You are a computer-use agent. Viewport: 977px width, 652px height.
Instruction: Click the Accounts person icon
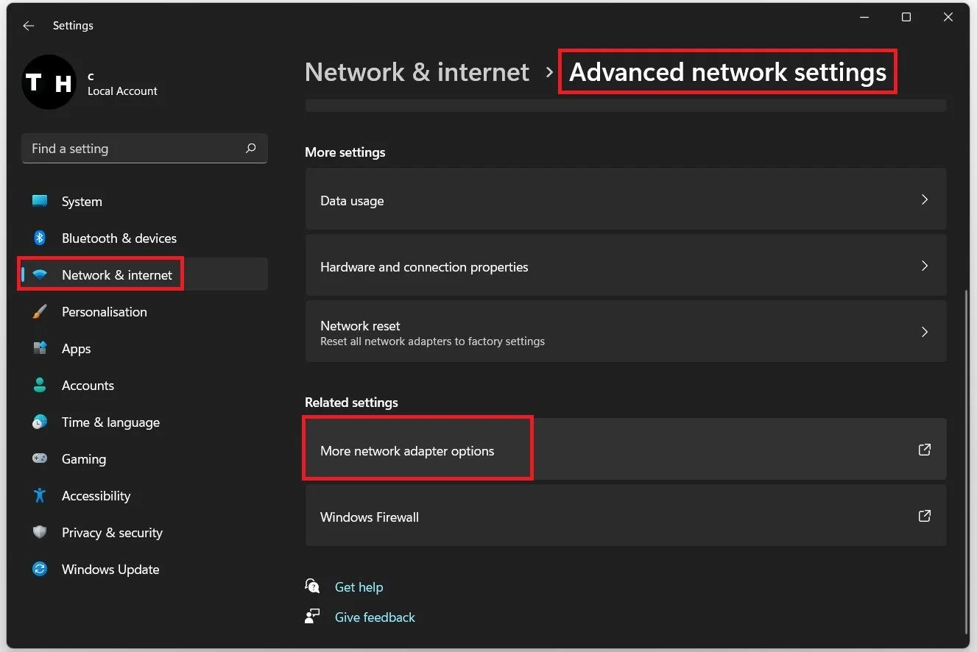40,385
